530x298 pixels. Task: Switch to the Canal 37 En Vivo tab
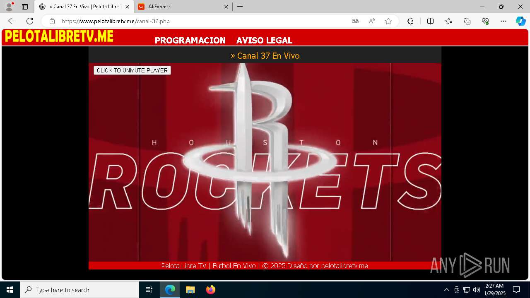tap(84, 7)
